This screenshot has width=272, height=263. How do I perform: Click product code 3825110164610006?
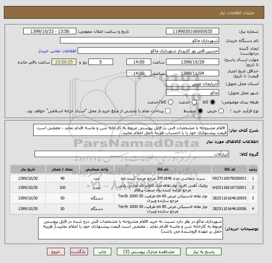230,209
